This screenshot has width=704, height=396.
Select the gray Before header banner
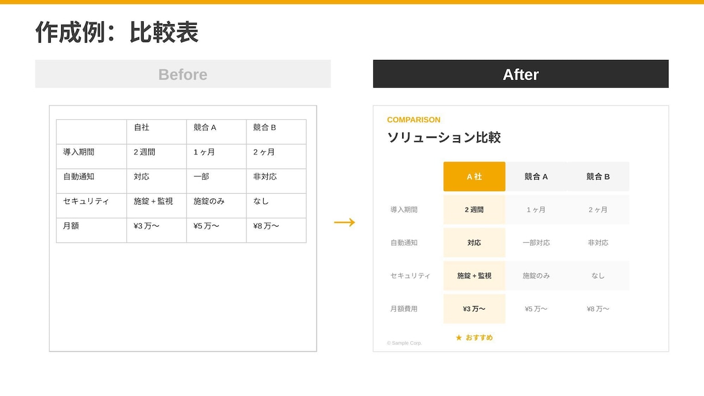click(183, 74)
